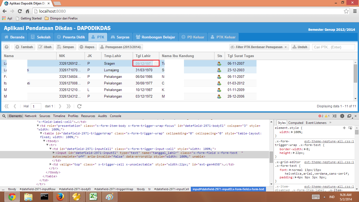Click status icon for row born 03/12/1972

pyautogui.click(x=219, y=96)
